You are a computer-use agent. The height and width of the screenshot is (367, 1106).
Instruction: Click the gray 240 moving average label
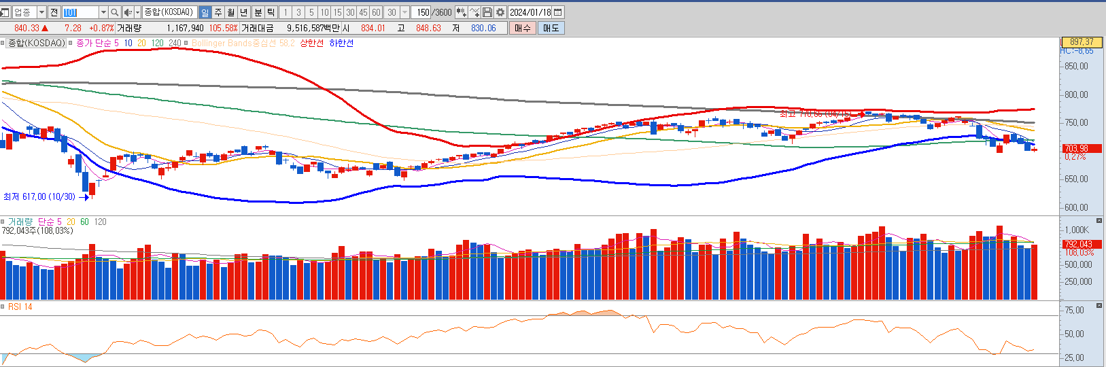click(x=175, y=43)
